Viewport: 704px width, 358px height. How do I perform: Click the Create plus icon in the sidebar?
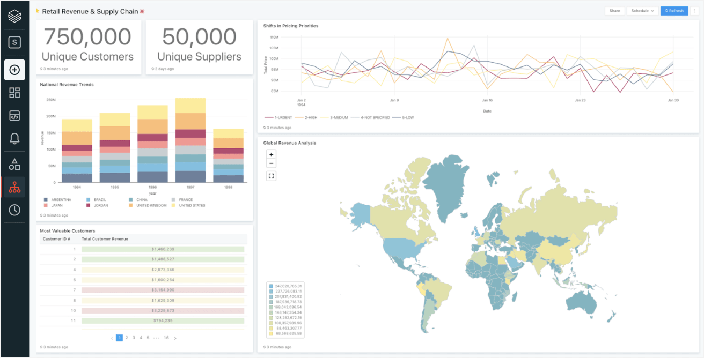click(x=14, y=70)
